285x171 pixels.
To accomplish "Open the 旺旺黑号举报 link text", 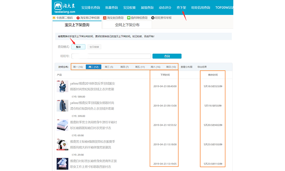I will 163,18.
